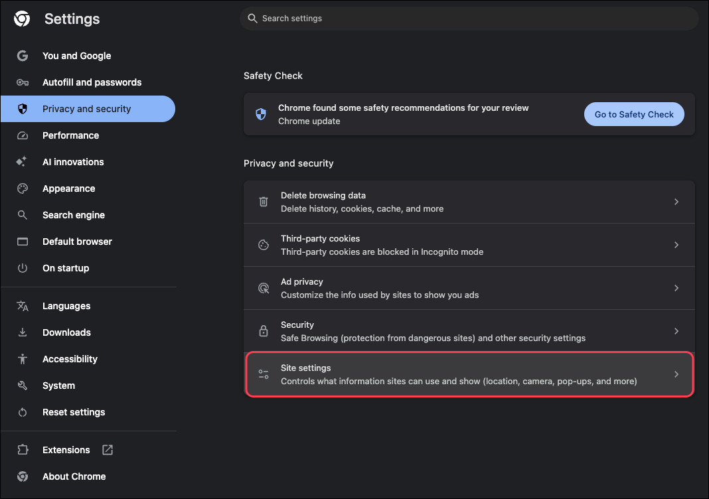The width and height of the screenshot is (709, 499).
Task: Click the magnifier icon in the search settings bar
Action: 252,19
